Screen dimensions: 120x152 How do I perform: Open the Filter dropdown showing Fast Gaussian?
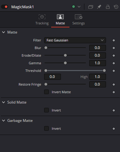(x=75, y=40)
